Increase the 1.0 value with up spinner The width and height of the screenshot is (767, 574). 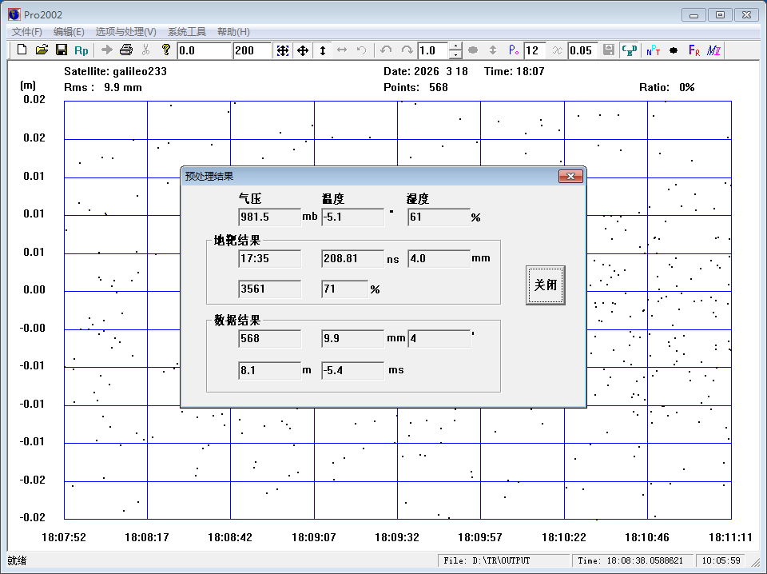[x=455, y=46]
